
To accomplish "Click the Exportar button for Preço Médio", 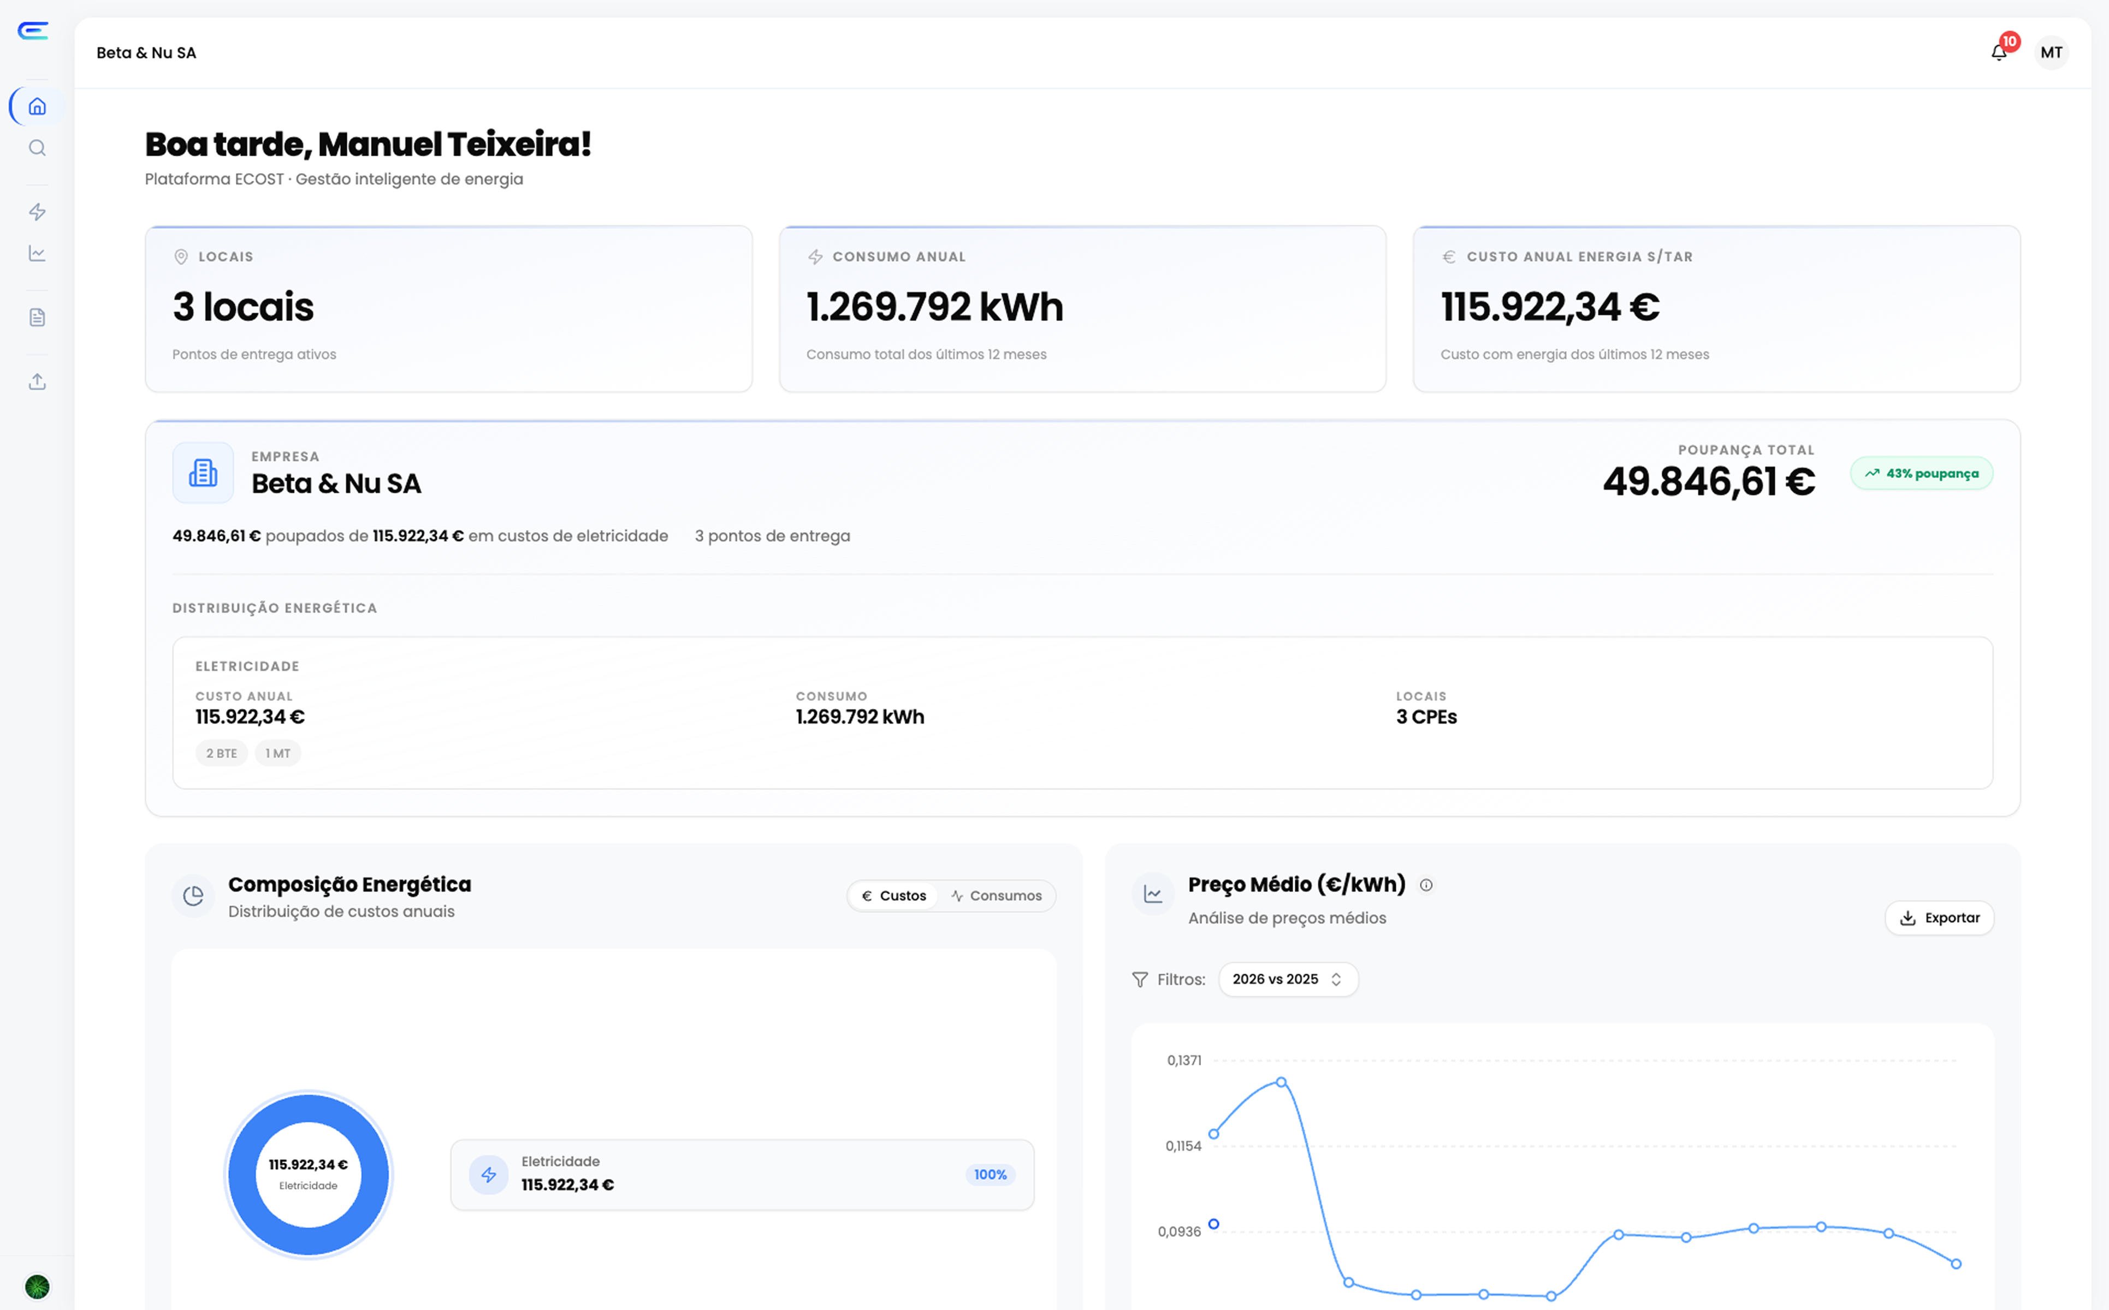I will [1940, 918].
